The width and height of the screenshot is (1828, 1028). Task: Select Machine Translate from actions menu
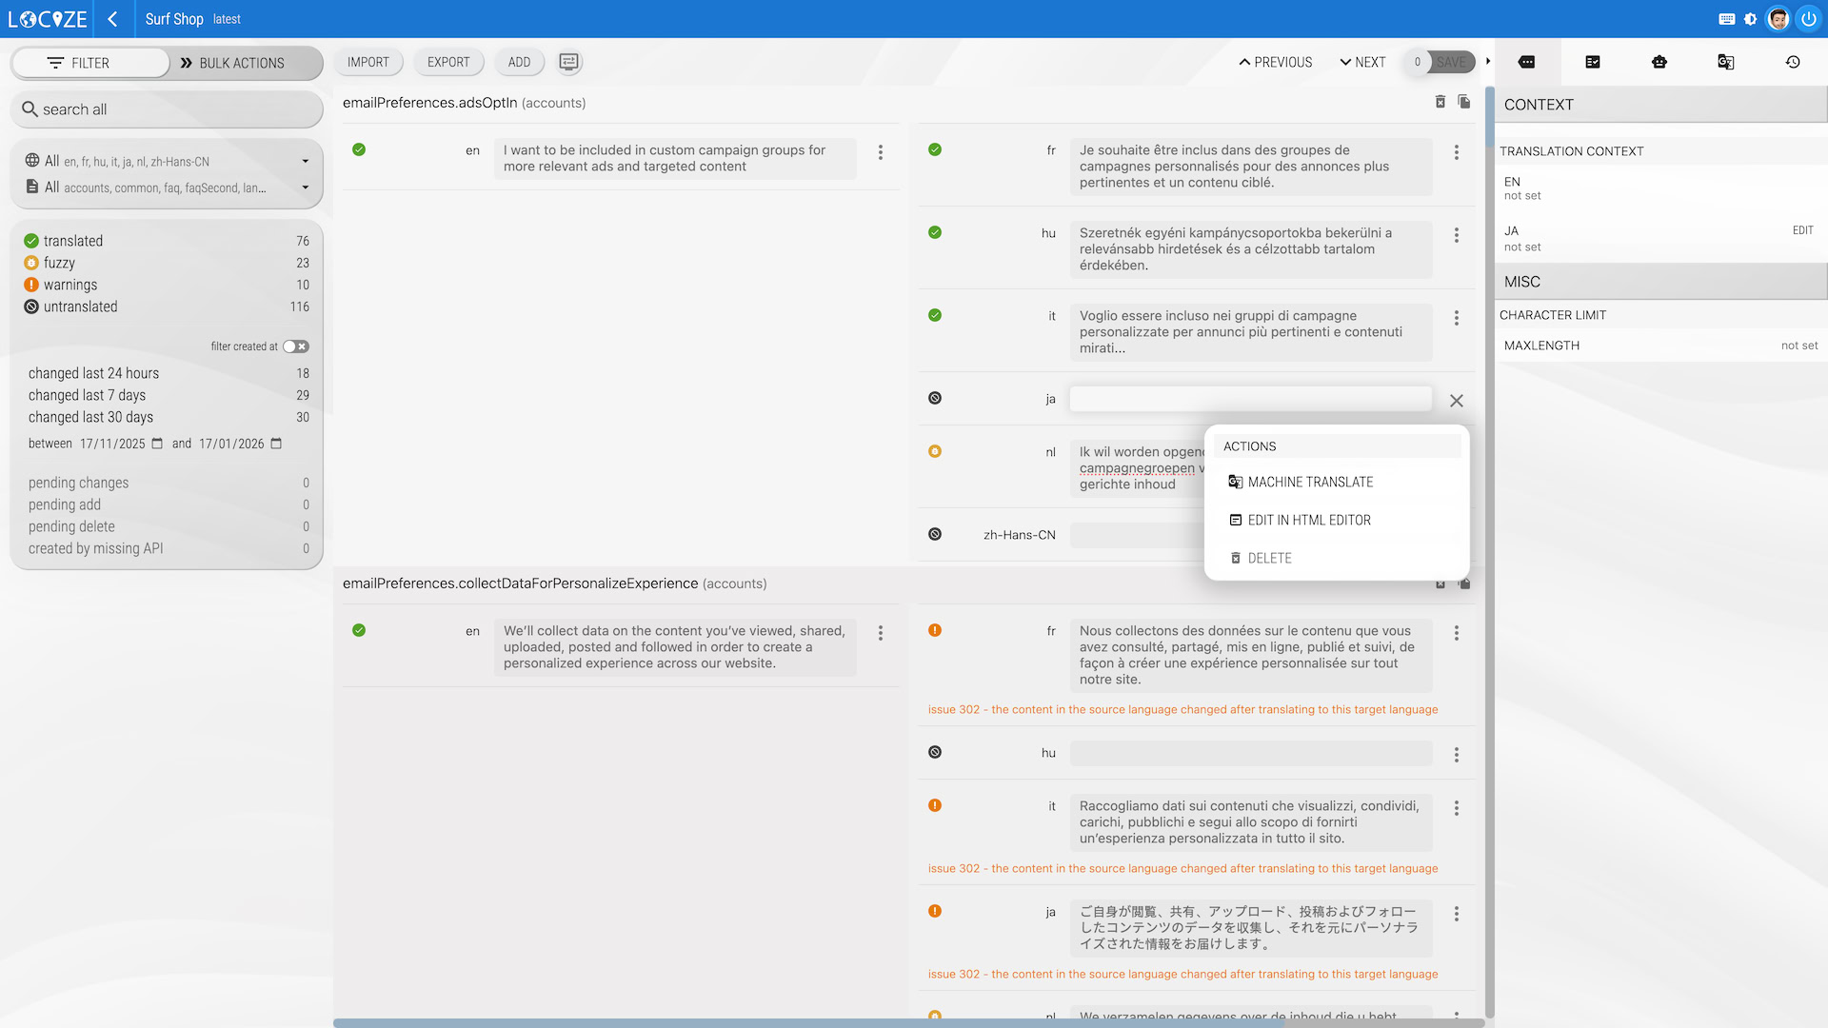click(1310, 483)
